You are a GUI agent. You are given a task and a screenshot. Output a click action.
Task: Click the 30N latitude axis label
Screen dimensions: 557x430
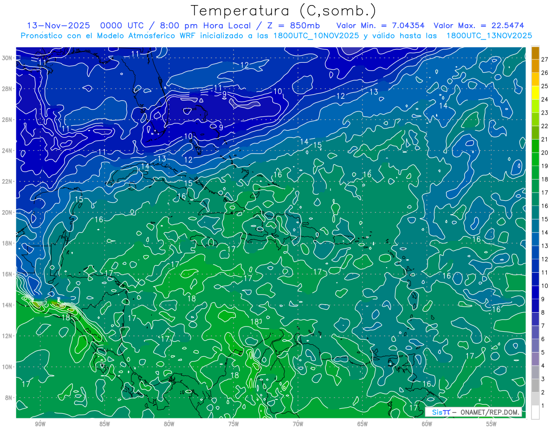click(8, 58)
